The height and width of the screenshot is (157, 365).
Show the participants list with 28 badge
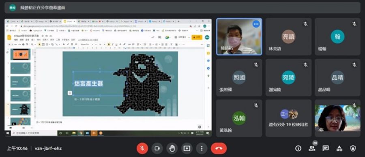click(312, 149)
